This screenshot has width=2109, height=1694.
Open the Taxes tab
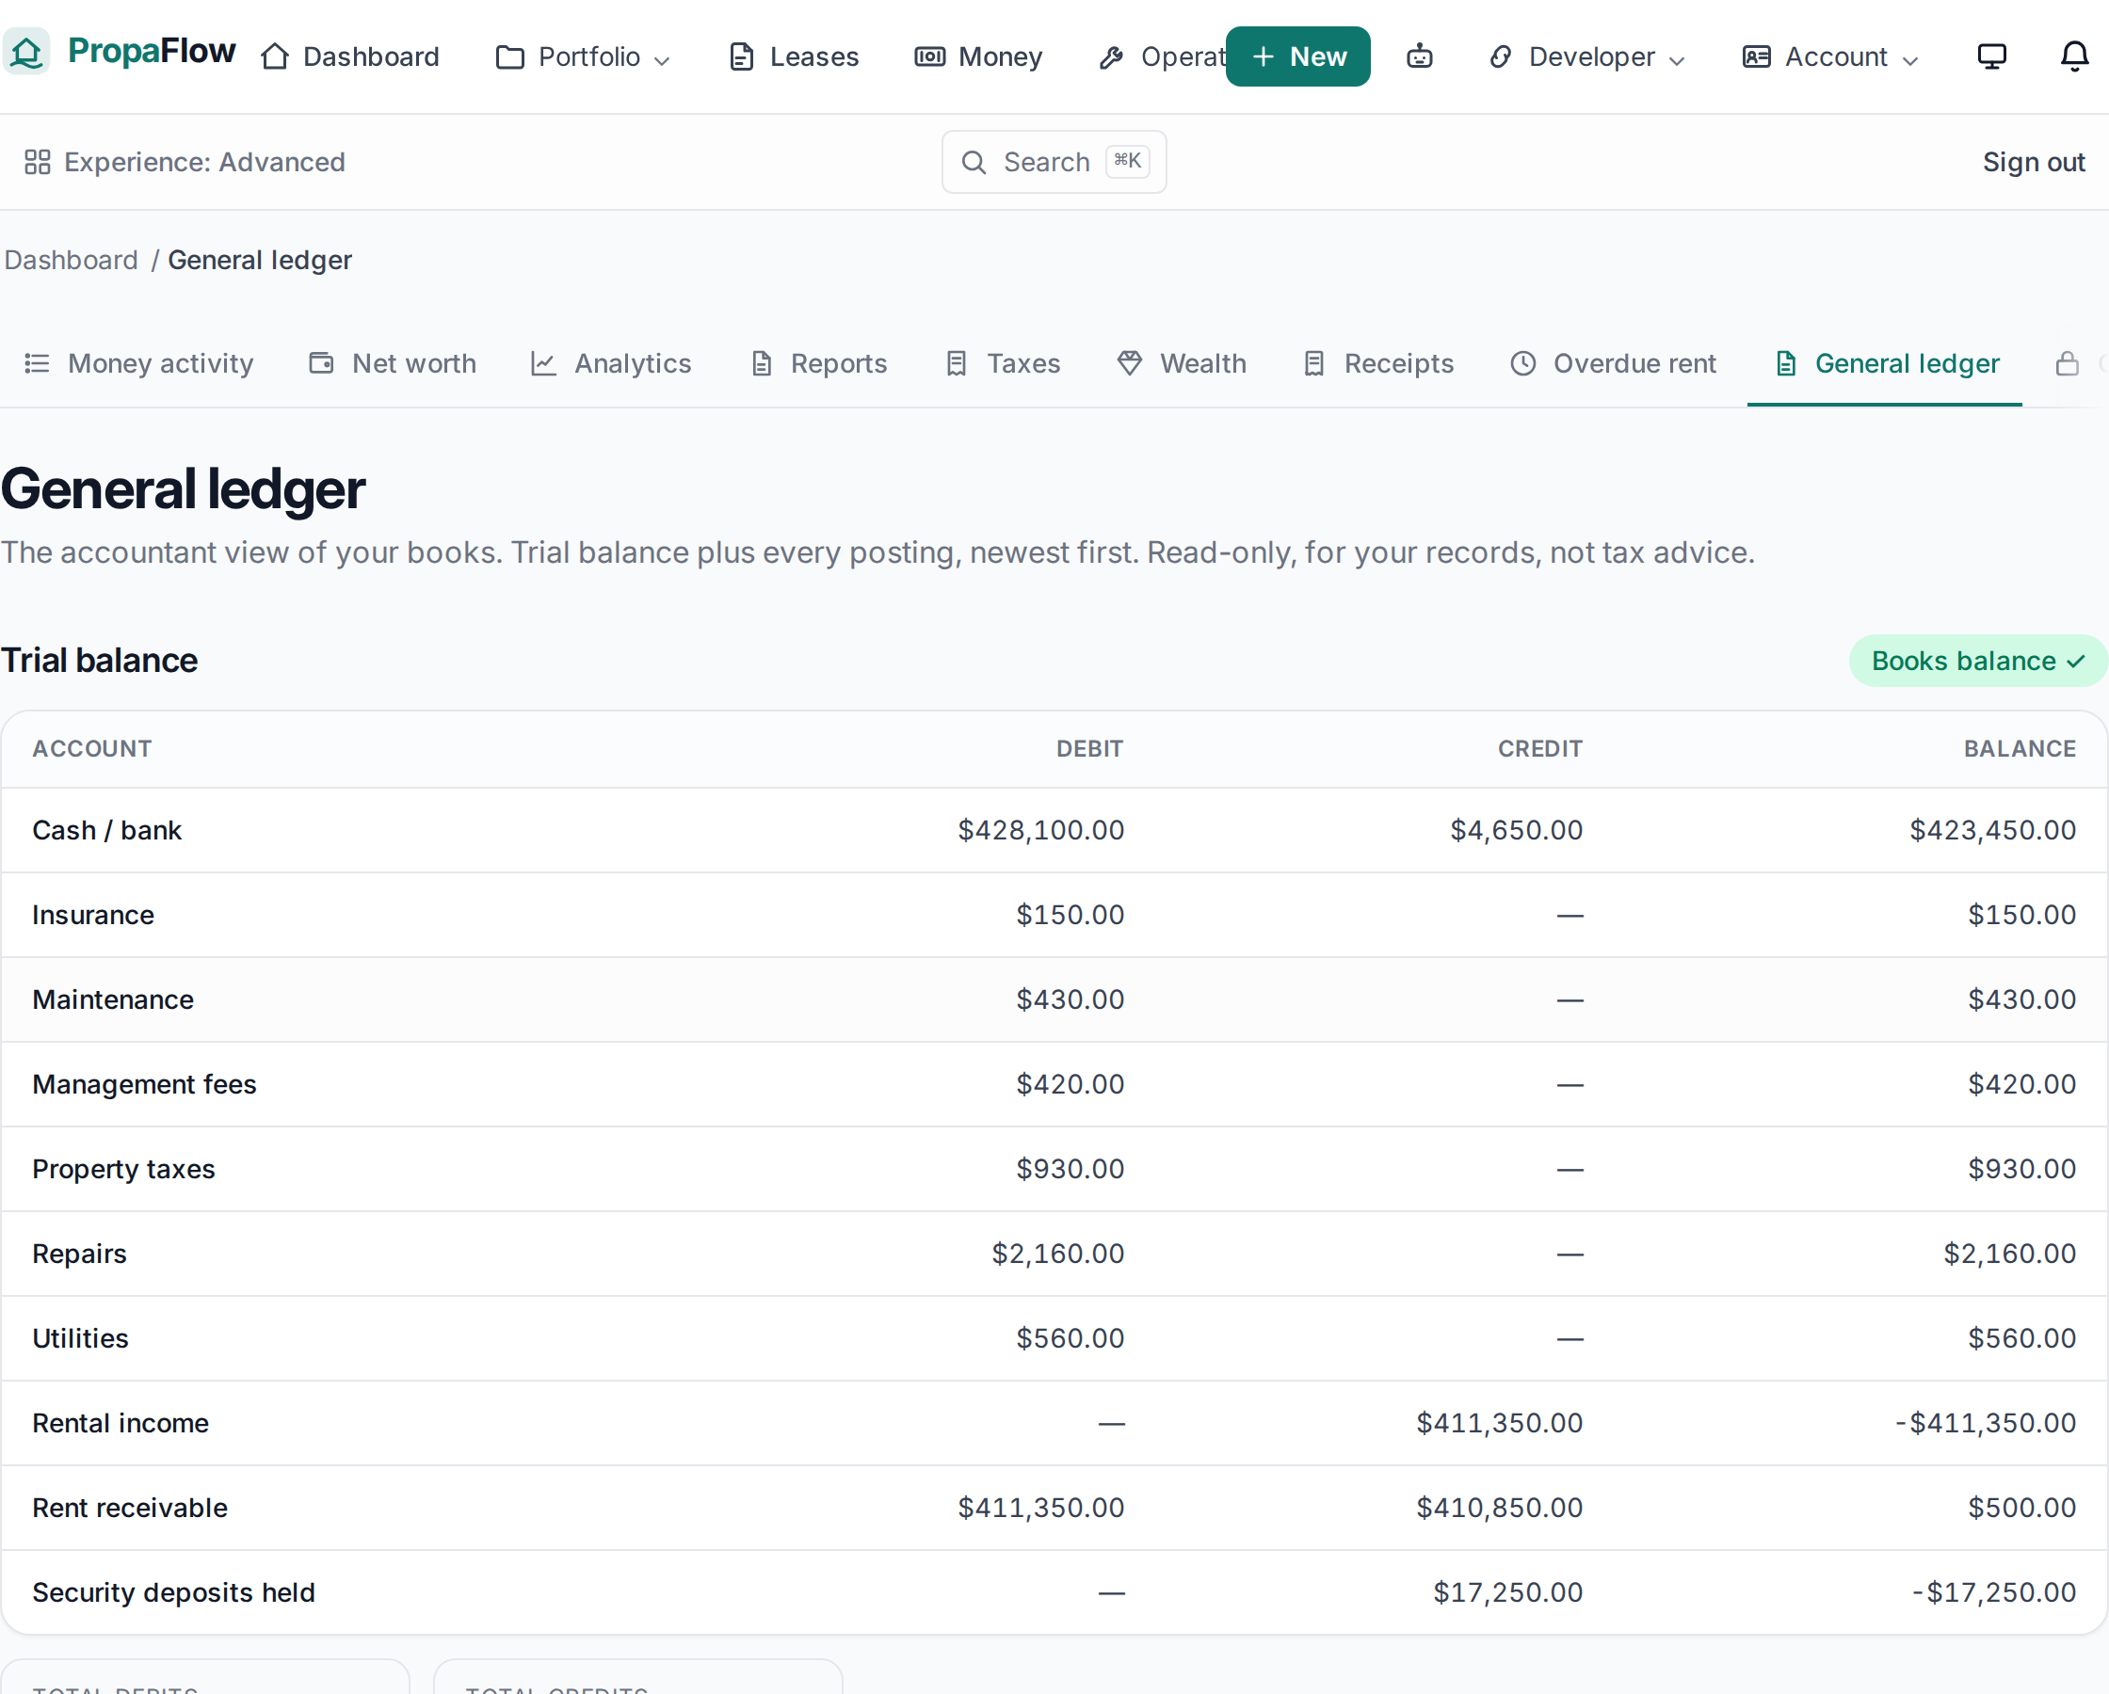point(1004,364)
